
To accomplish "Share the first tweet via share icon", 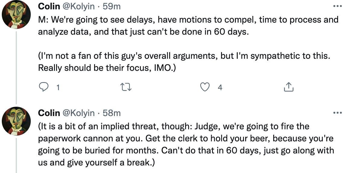I will (x=288, y=87).
